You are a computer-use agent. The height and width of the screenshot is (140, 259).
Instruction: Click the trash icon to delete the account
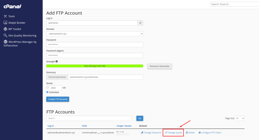pos(187,133)
